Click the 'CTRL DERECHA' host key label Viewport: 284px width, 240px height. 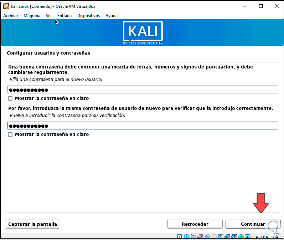[265, 237]
